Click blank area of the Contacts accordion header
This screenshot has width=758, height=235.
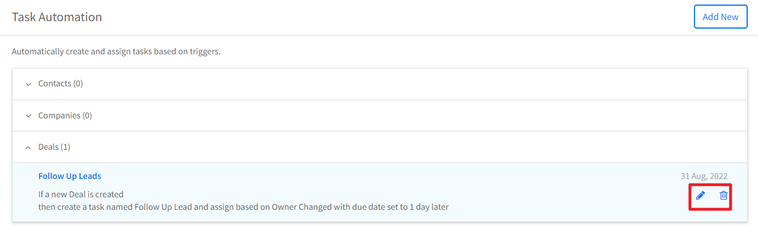(x=400, y=84)
